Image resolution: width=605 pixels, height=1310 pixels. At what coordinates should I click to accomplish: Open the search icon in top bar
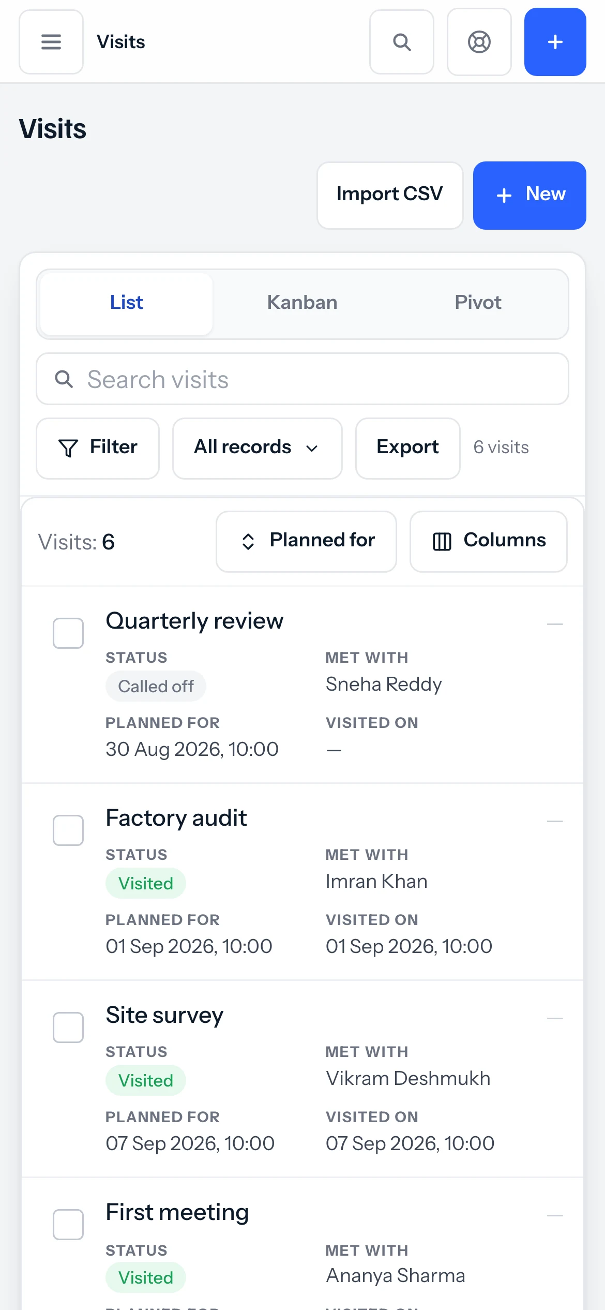point(402,42)
